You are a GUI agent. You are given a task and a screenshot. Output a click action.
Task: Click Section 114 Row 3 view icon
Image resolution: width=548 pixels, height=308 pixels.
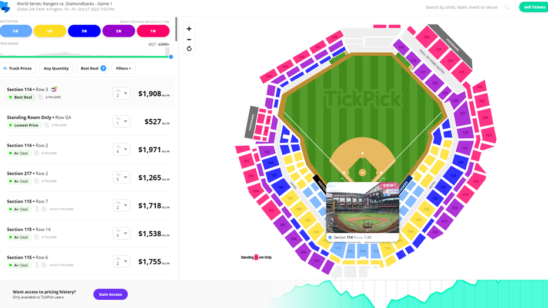tap(54, 89)
